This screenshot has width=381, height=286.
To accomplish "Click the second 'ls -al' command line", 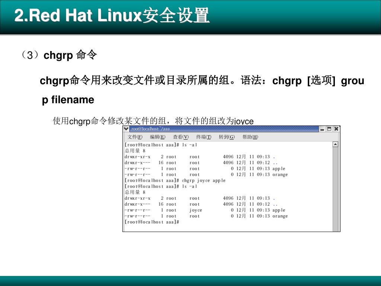I will 161,186.
